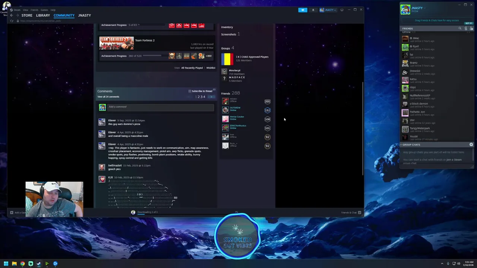Go to comments page 3

(x=201, y=97)
